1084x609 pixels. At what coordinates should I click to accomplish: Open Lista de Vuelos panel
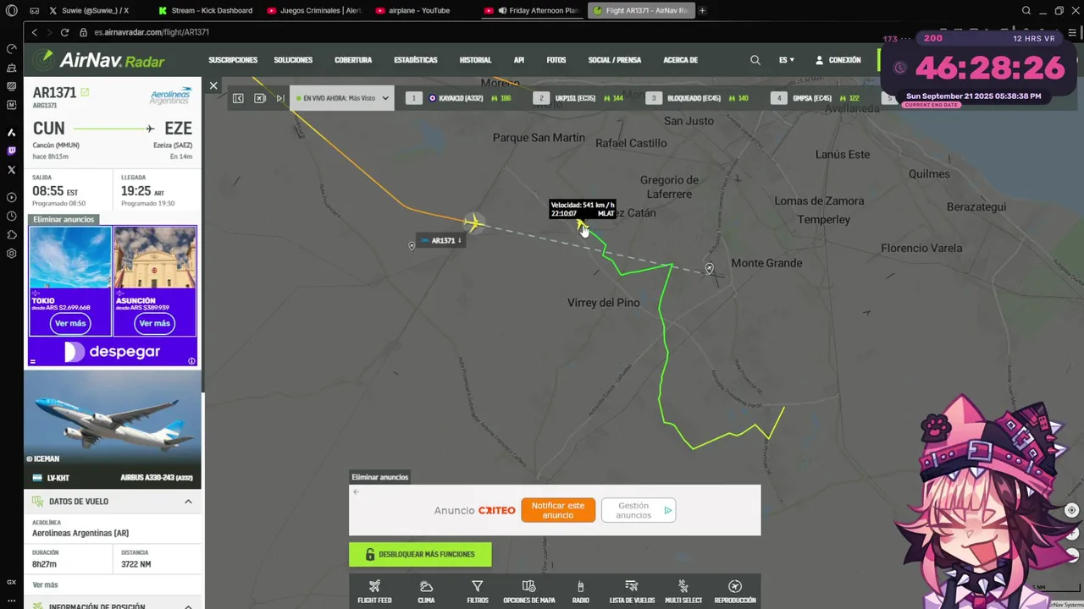point(632,591)
